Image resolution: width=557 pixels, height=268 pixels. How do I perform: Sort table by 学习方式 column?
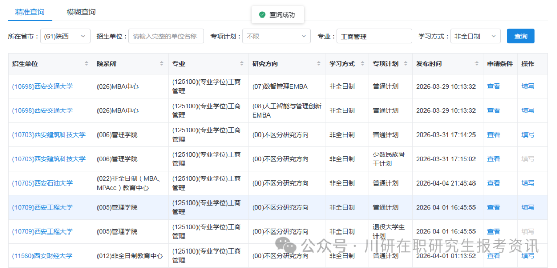(363, 64)
